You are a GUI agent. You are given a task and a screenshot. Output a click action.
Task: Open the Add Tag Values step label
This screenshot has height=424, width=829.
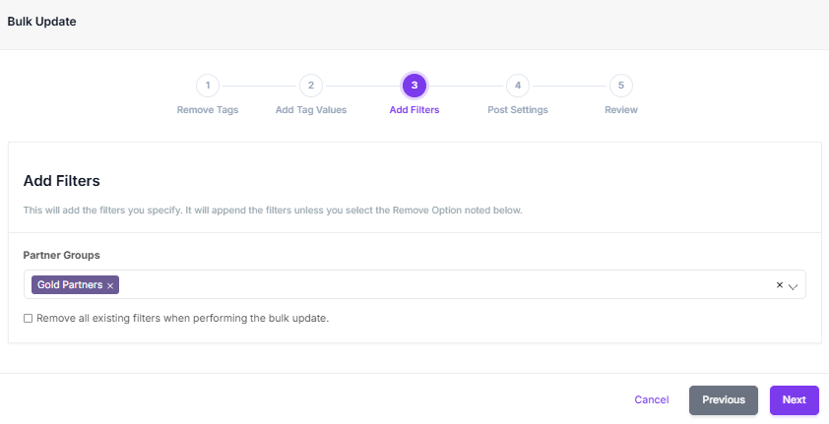pos(311,110)
